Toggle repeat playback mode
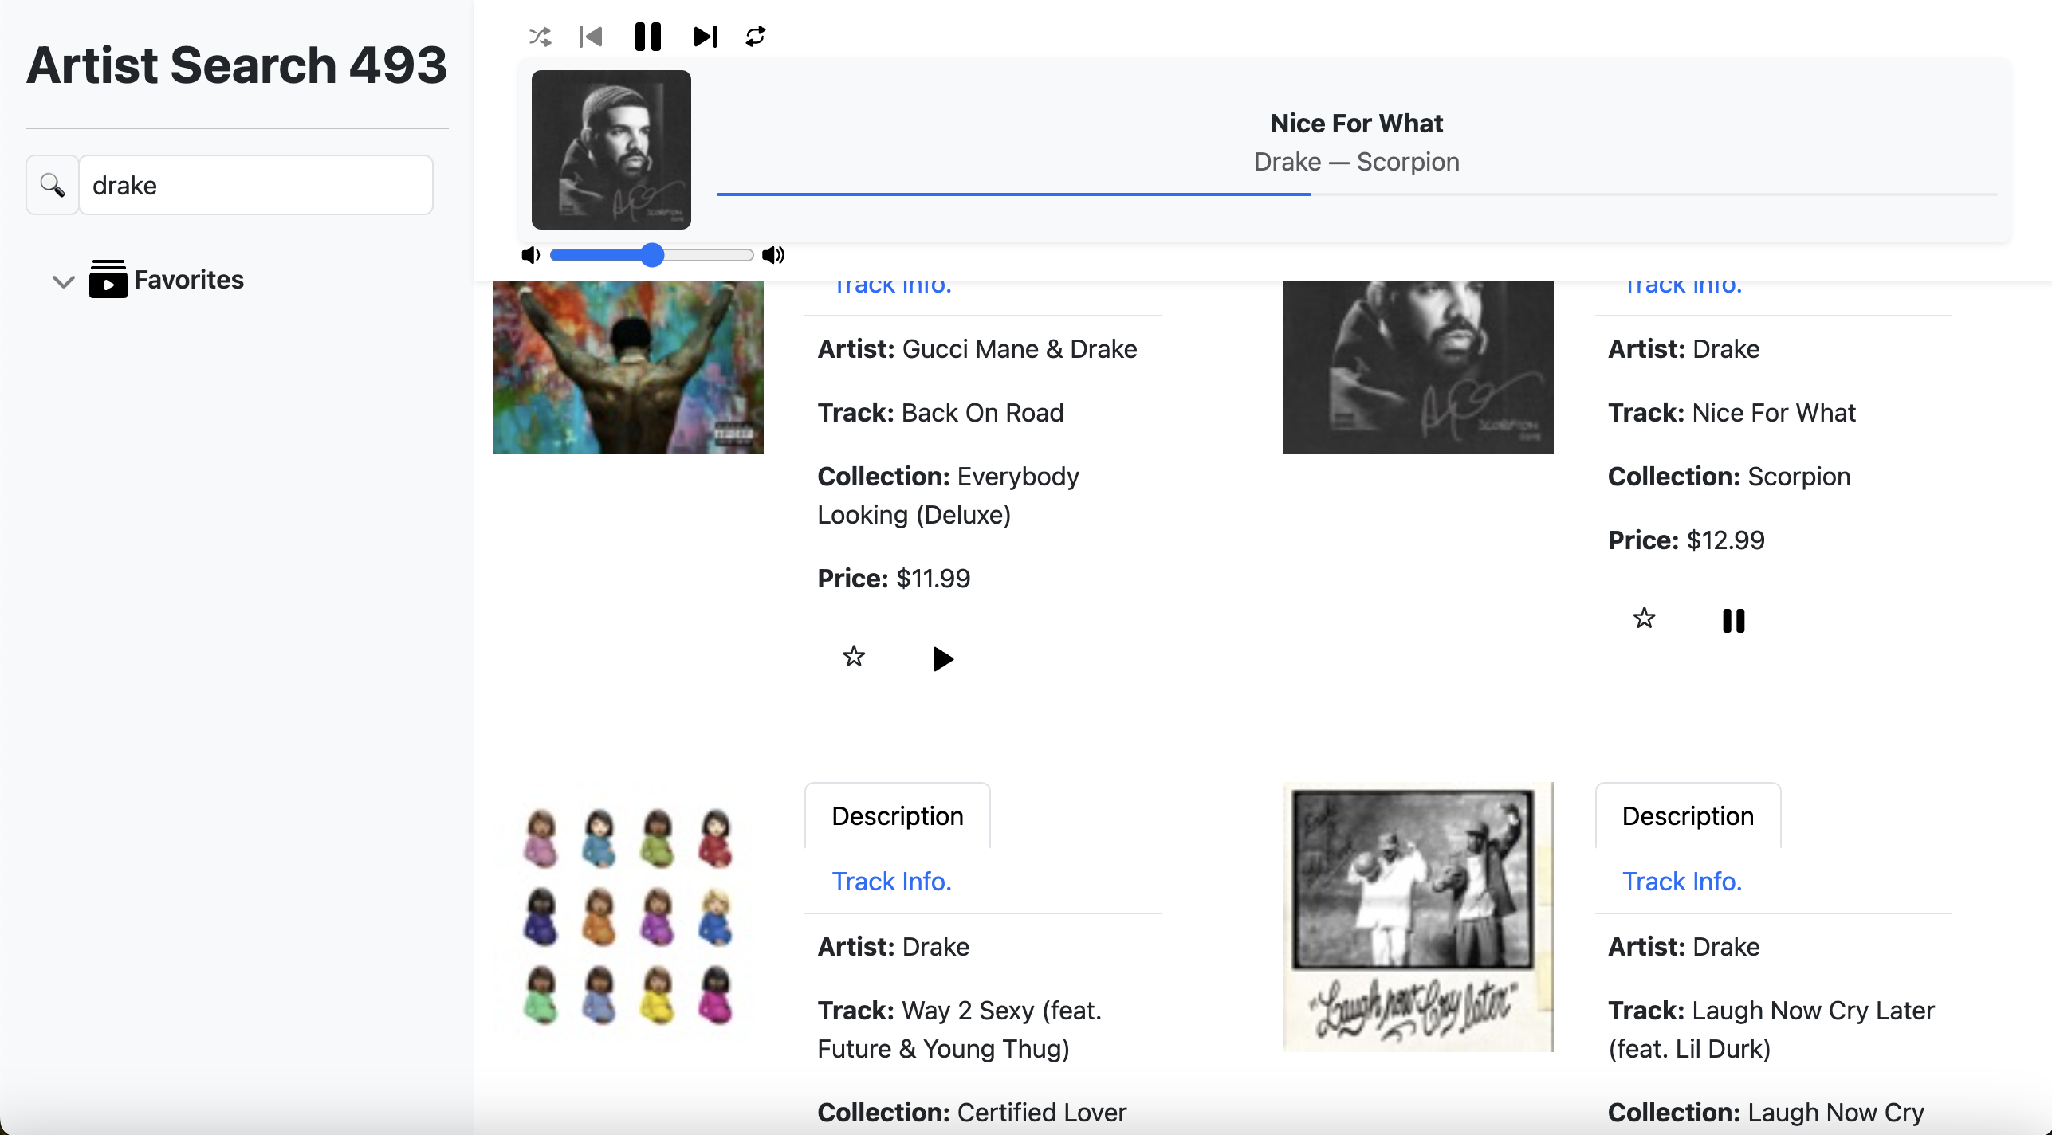Image resolution: width=2052 pixels, height=1135 pixels. click(x=755, y=37)
